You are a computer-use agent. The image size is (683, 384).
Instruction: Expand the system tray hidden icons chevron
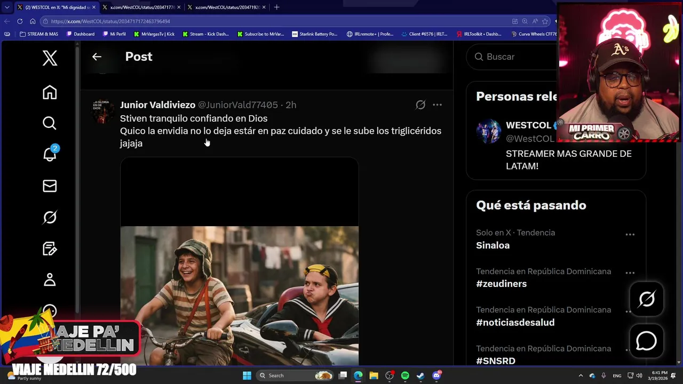pyautogui.click(x=581, y=375)
